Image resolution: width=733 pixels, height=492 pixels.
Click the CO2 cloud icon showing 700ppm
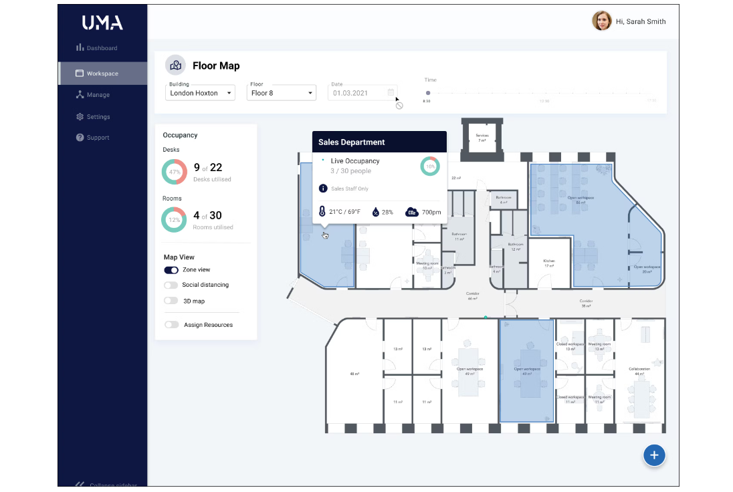tap(412, 211)
